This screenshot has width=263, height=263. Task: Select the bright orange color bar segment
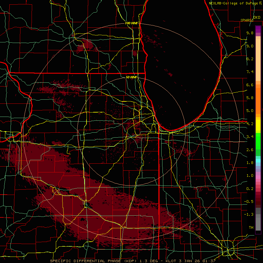(258, 101)
